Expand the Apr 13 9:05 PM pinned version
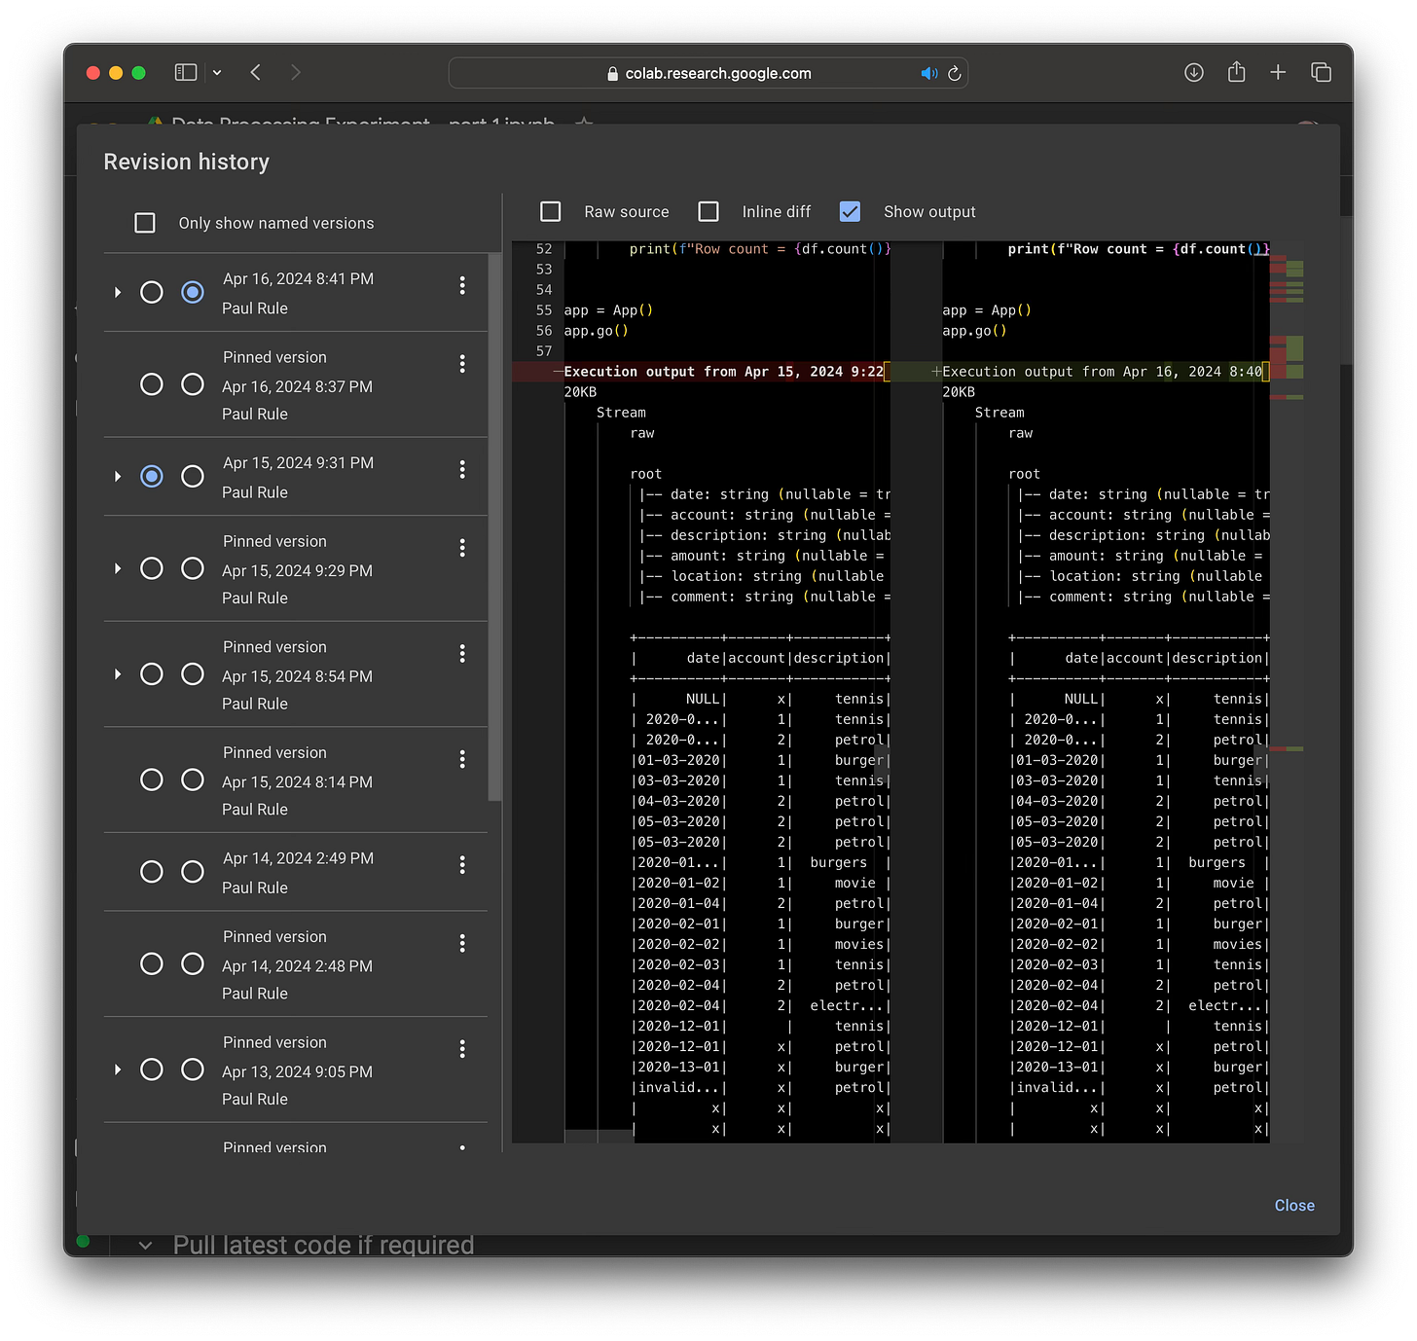This screenshot has width=1417, height=1341. coord(118,1069)
